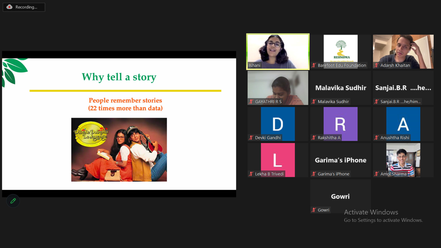
Task: Click '(22 times more than data)' slide text
Action: point(125,108)
